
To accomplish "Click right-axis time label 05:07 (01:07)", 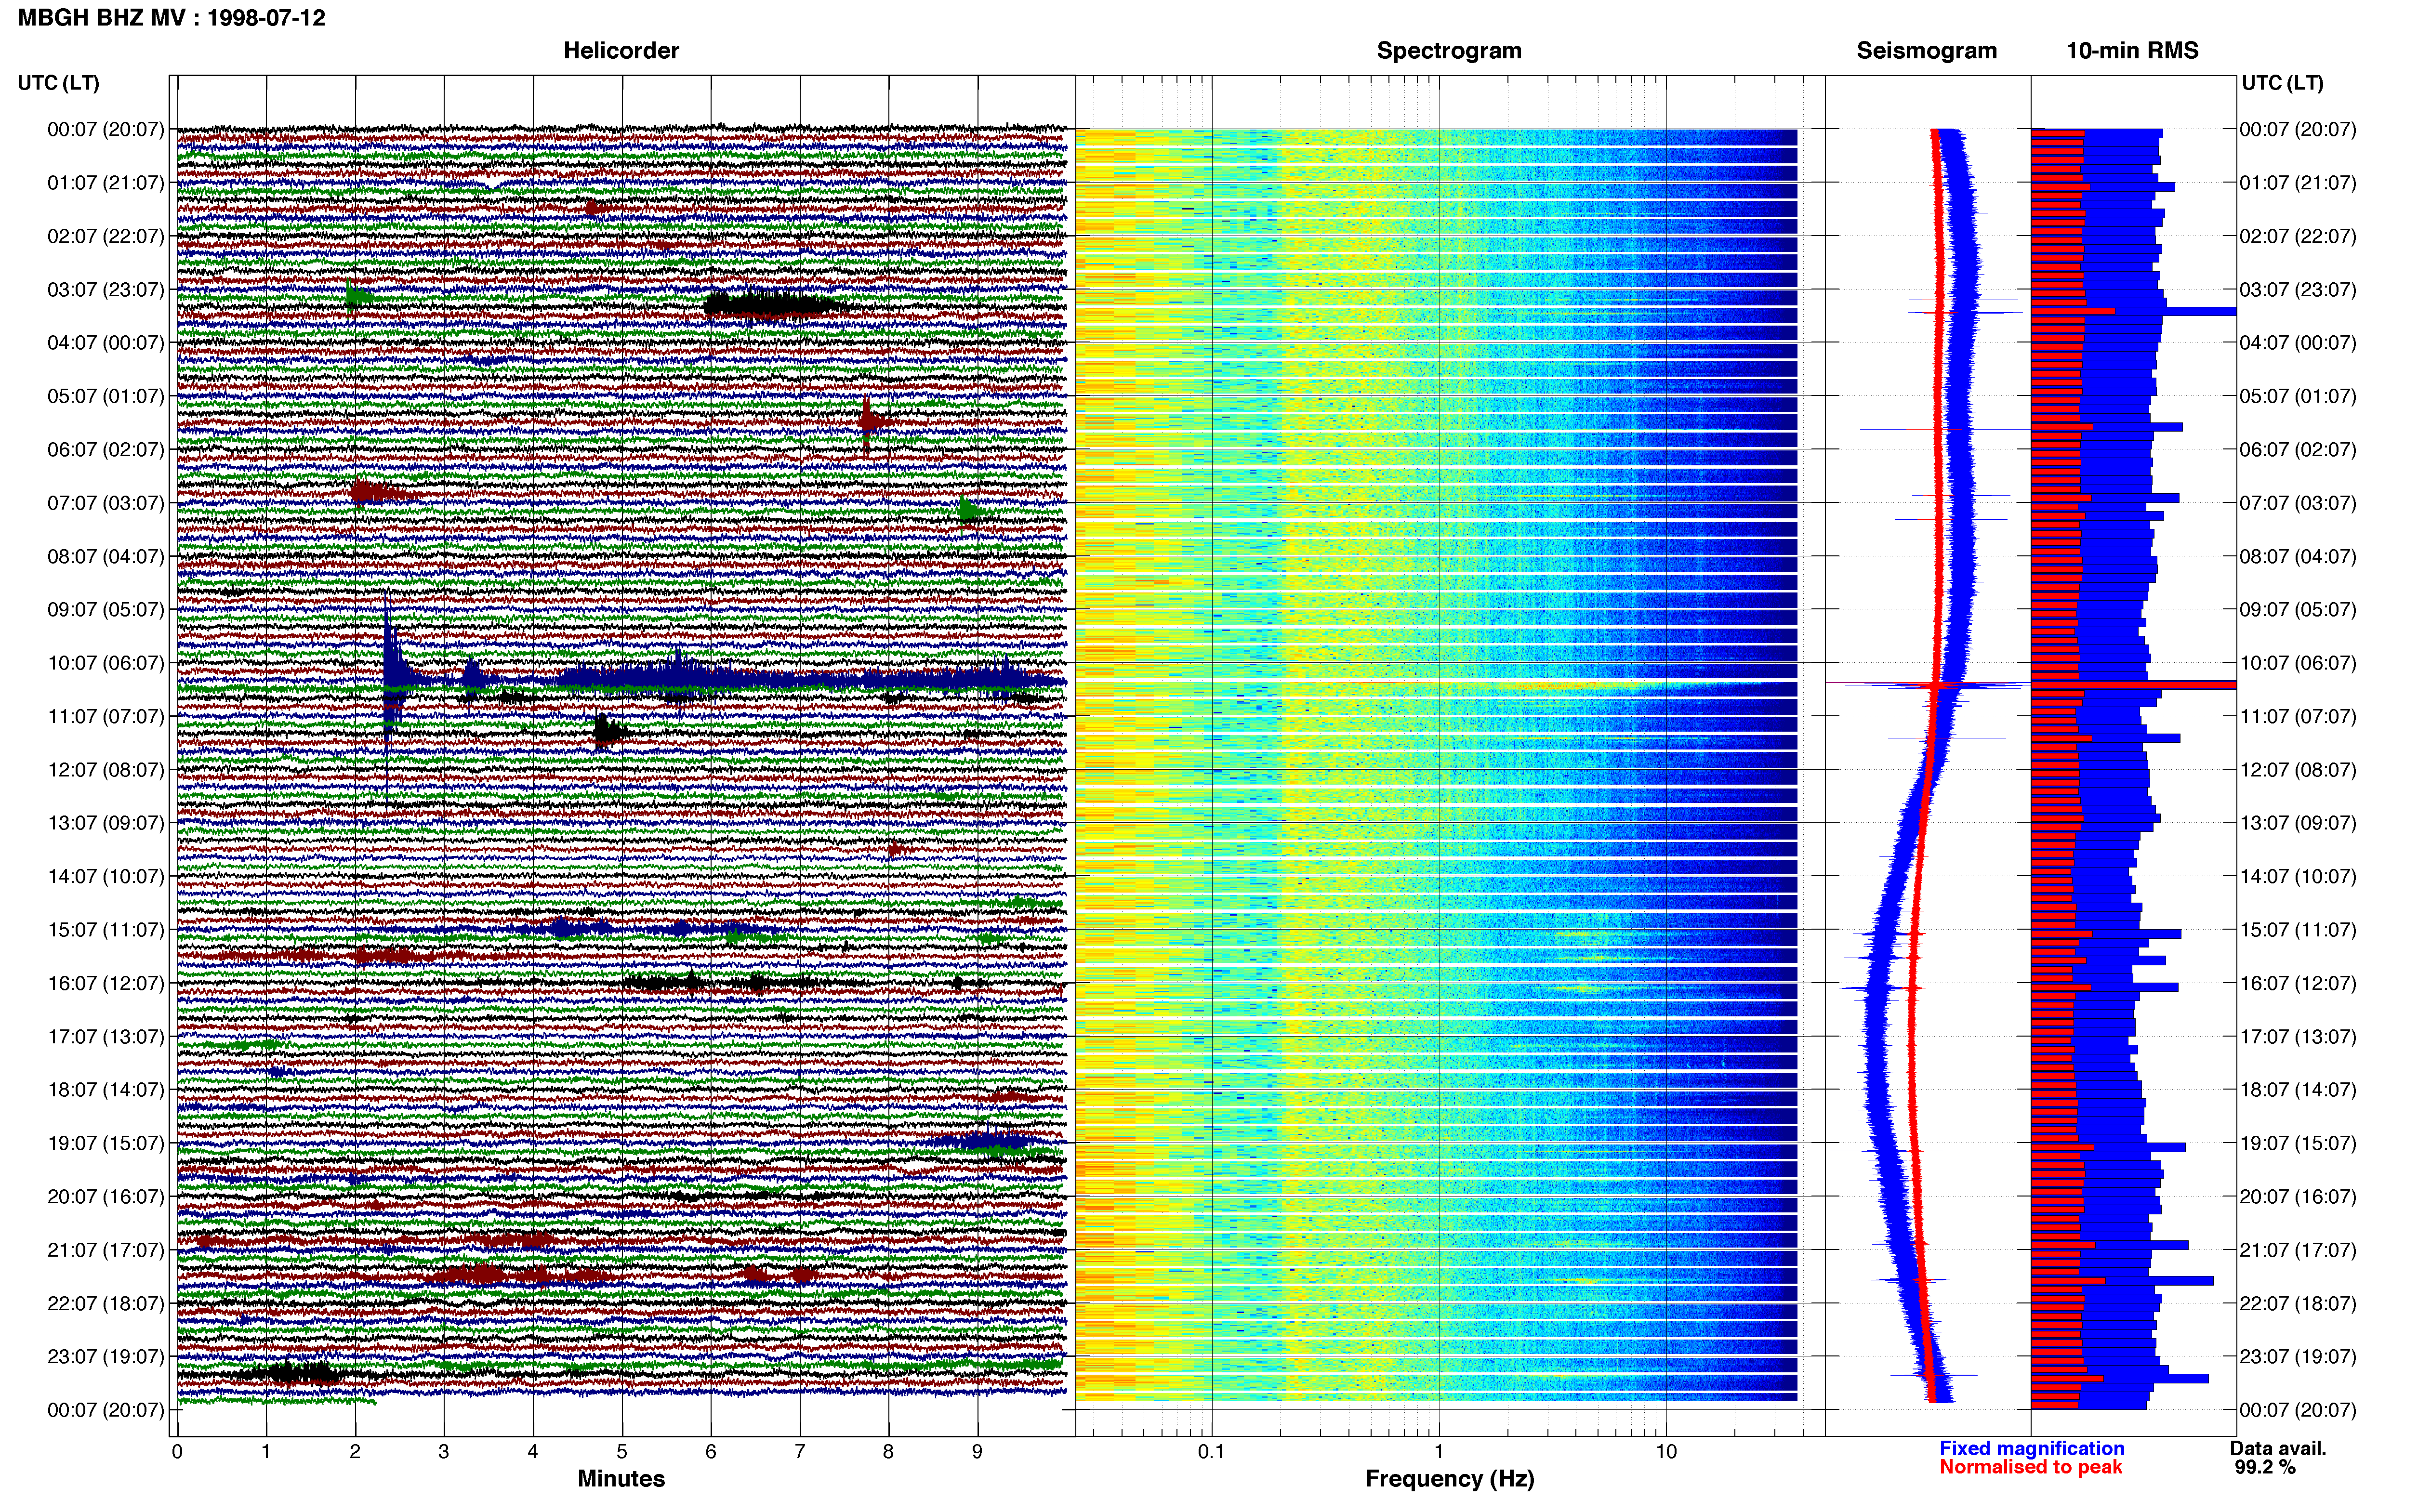I will point(2298,397).
